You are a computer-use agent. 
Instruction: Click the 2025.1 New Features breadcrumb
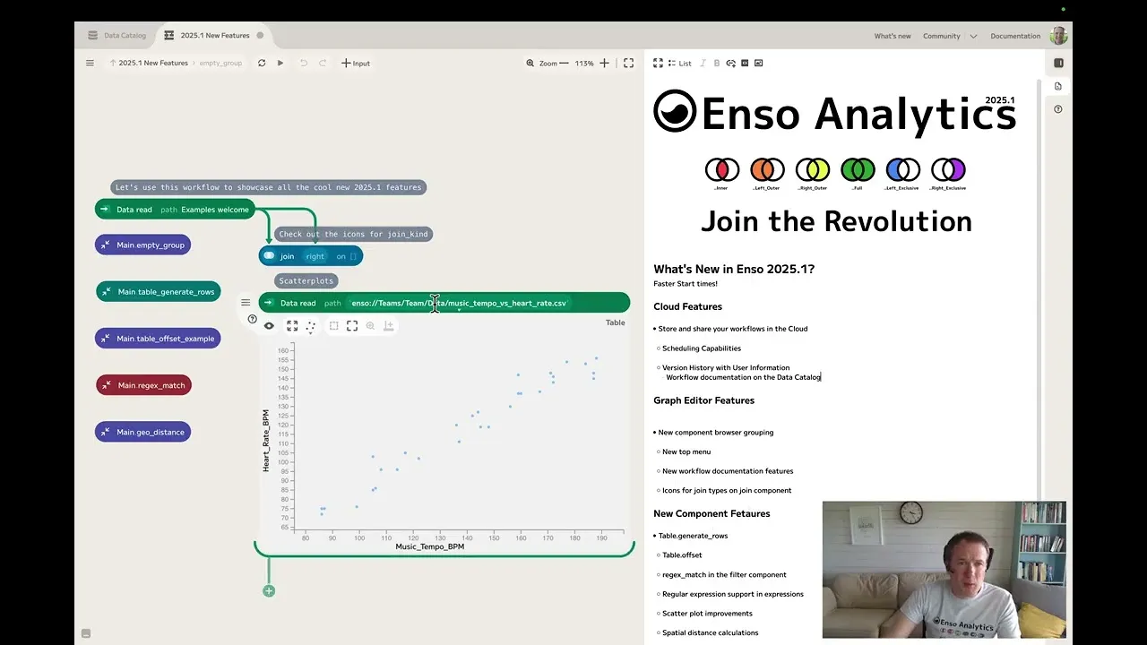[x=153, y=63]
